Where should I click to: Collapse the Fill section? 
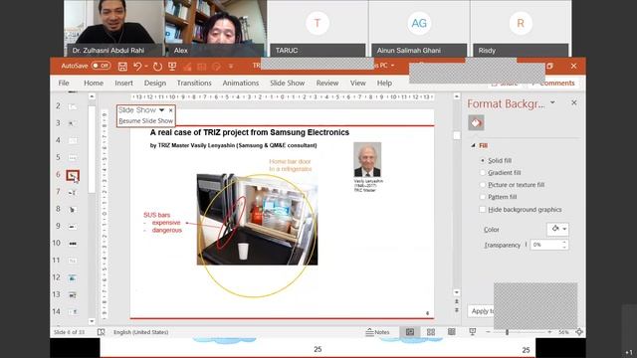point(474,145)
